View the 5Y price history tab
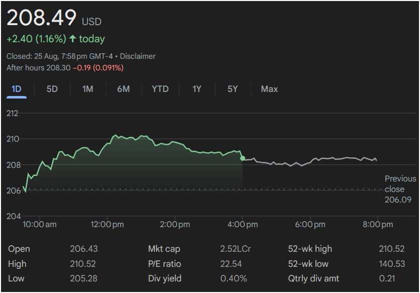 [232, 89]
